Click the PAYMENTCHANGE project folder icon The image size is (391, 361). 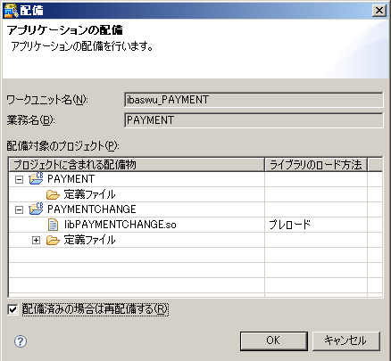(x=36, y=209)
